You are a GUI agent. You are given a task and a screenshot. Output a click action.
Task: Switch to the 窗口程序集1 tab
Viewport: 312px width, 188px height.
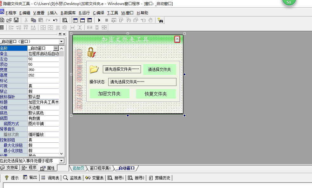(x=100, y=168)
